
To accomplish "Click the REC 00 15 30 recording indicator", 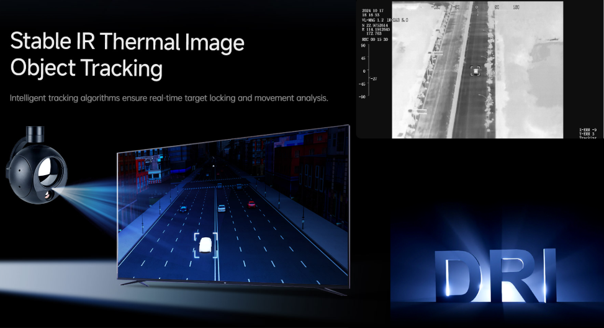I will coord(374,38).
